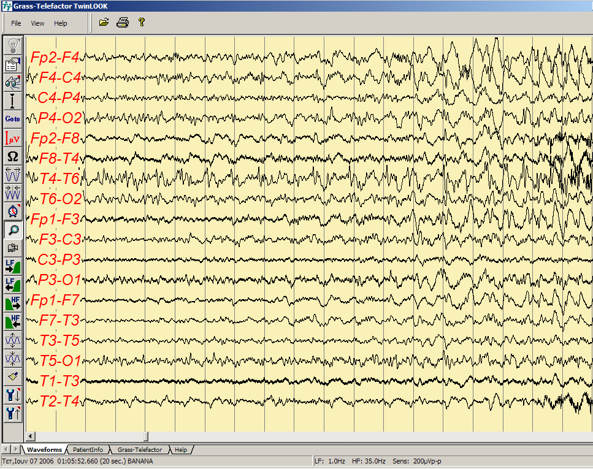Click the HF left-arrow filter icon
This screenshot has height=469, width=593.
(x=13, y=321)
